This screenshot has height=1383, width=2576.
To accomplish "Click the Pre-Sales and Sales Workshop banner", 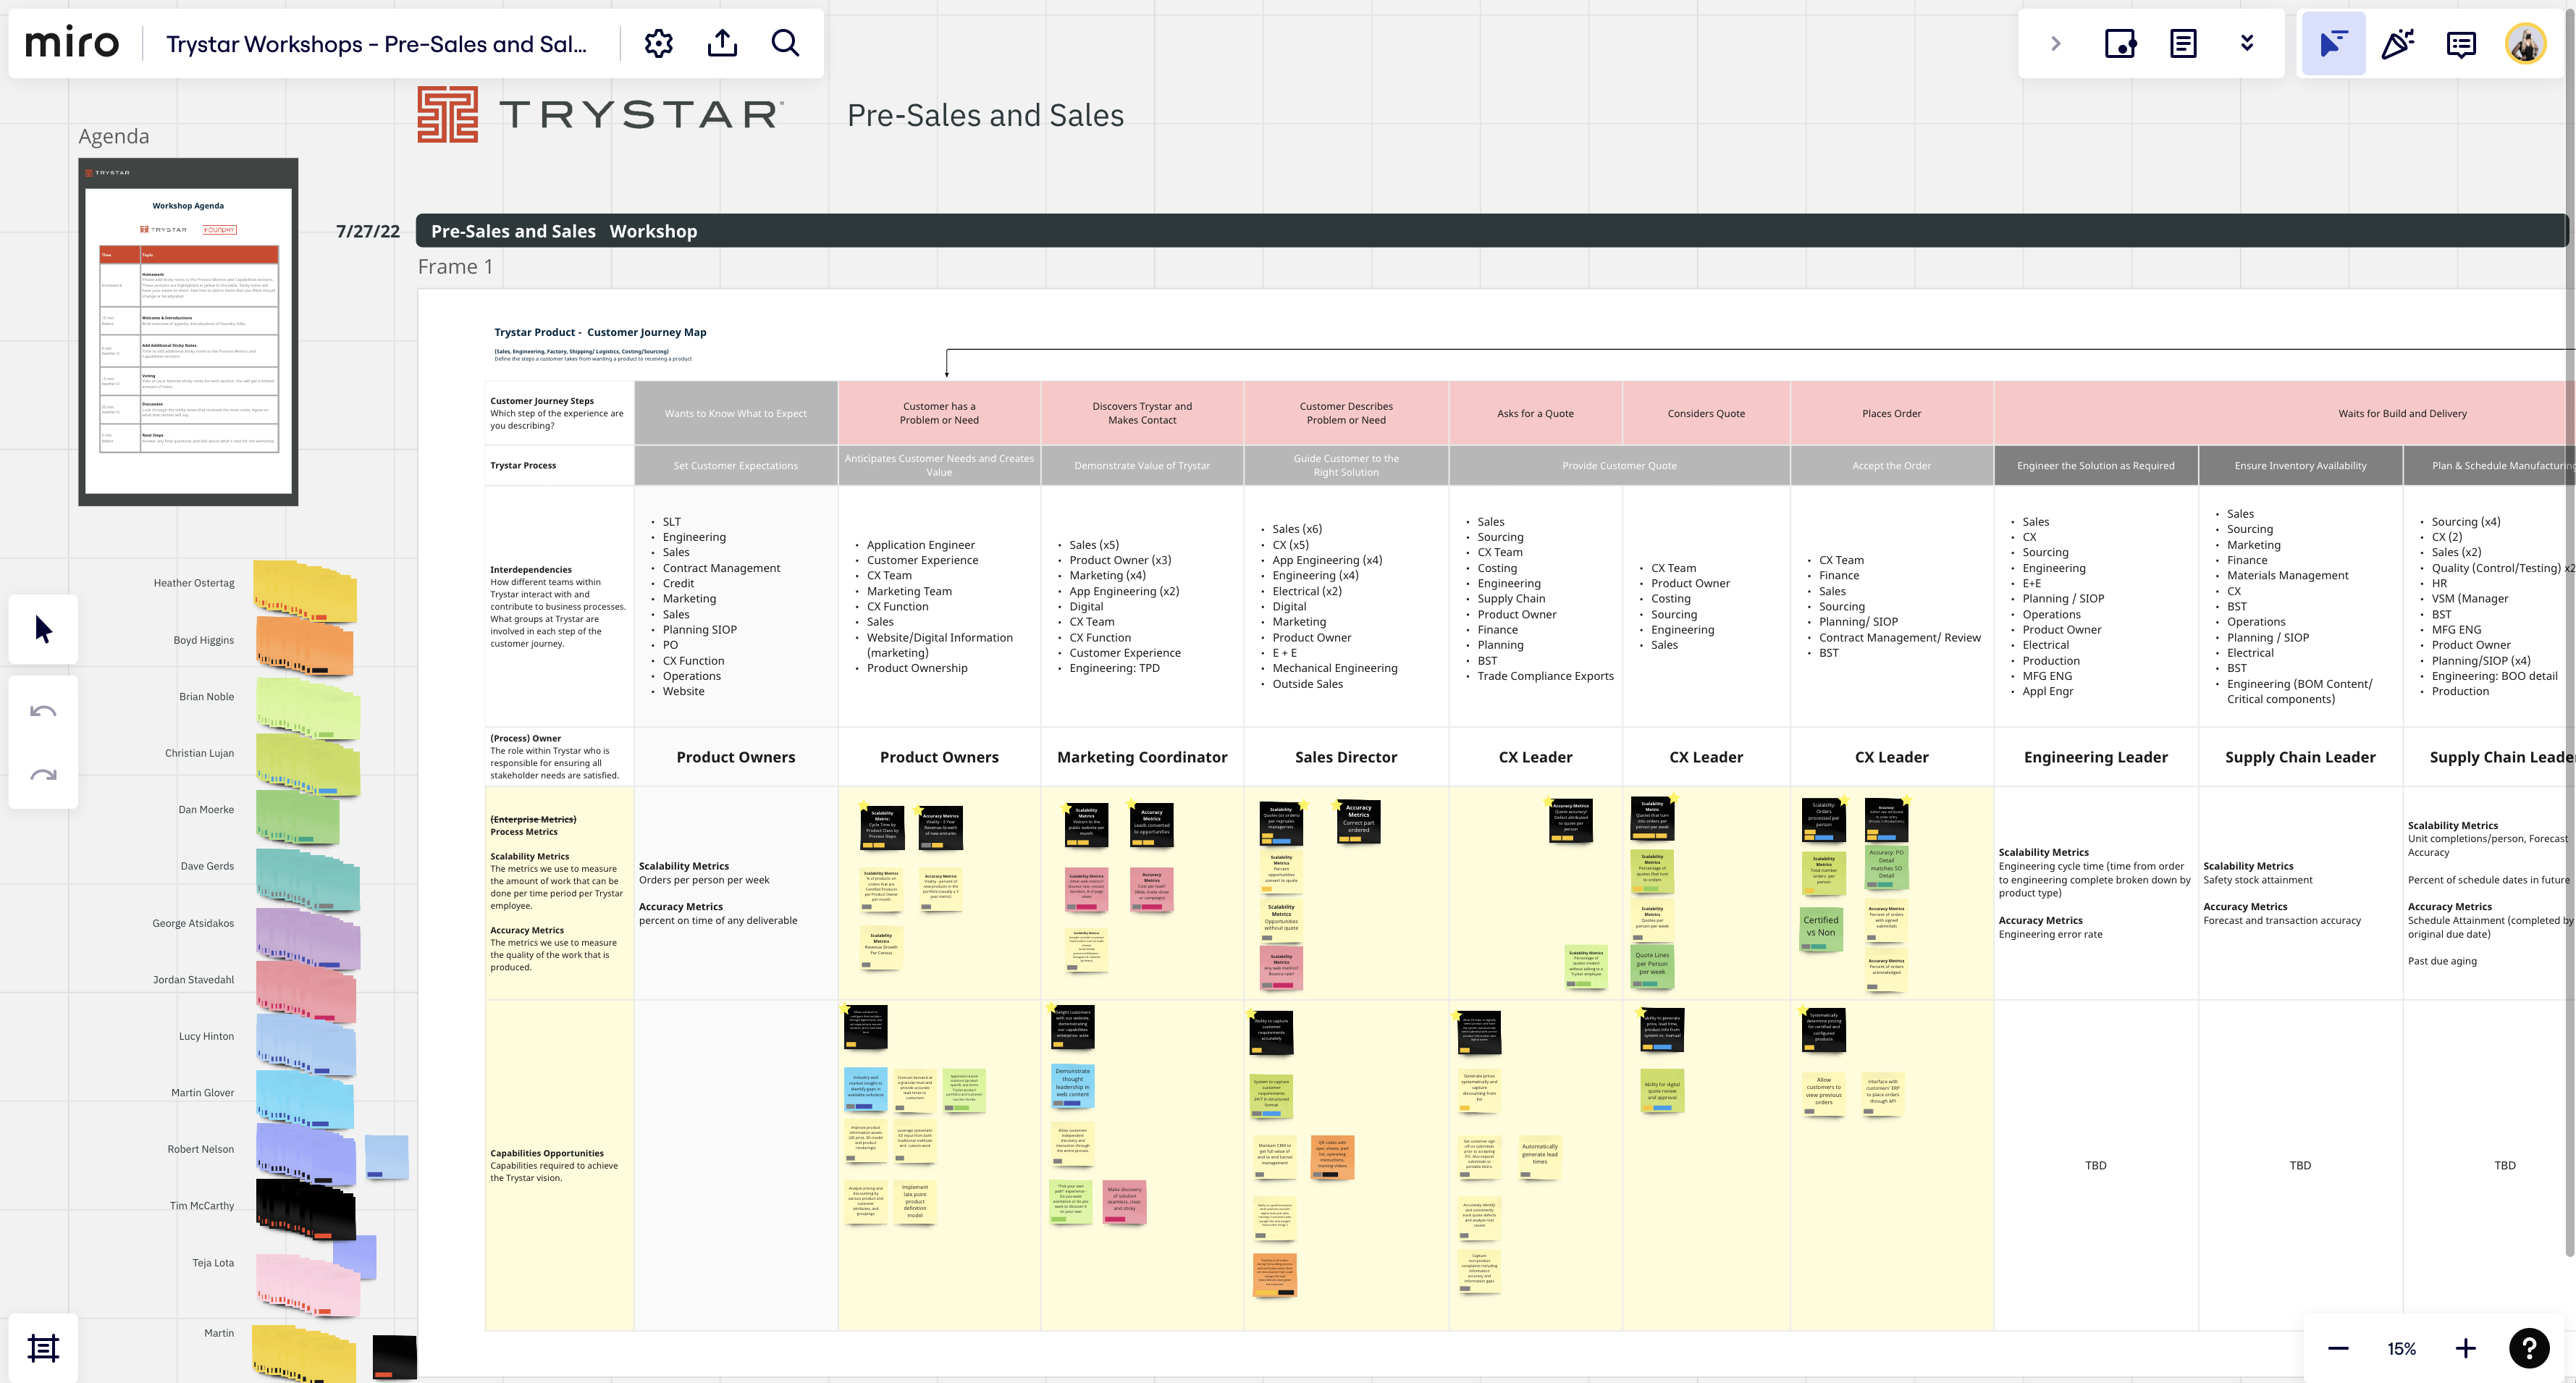I will [x=1492, y=231].
